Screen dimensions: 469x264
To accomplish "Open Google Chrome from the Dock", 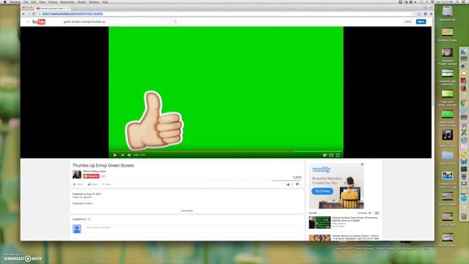I will pos(464,103).
